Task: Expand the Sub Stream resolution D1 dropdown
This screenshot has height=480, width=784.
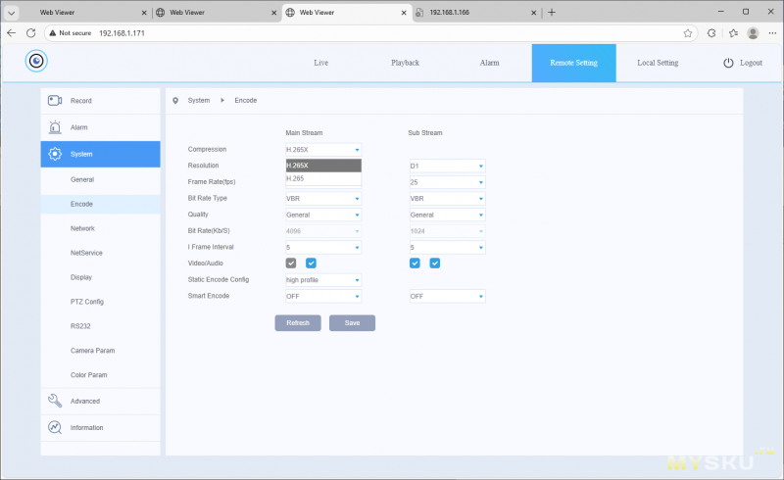Action: click(447, 166)
